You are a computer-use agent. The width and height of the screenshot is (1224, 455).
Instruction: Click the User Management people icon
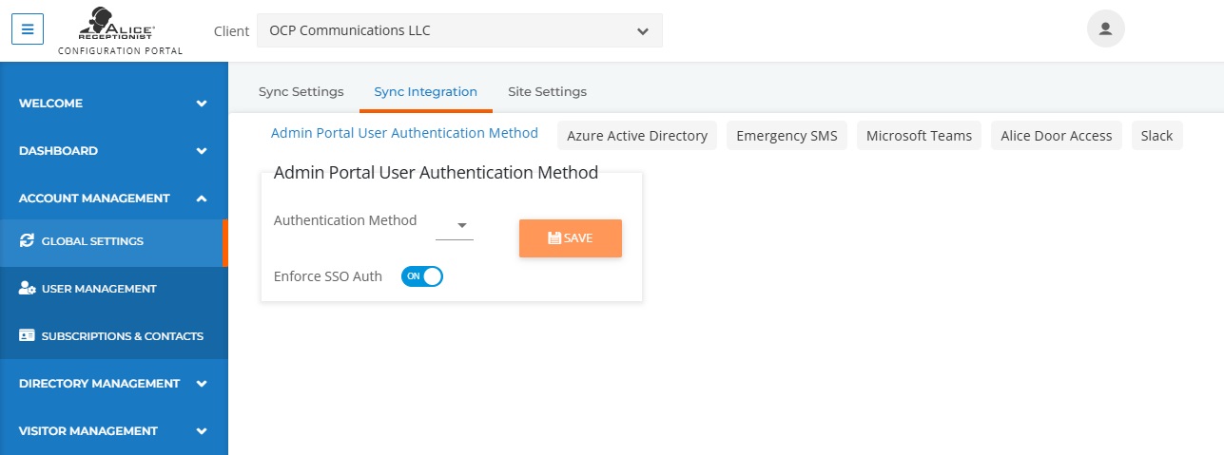(x=27, y=289)
